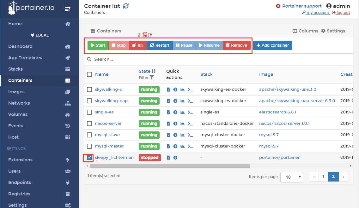Open the Items per page dropdown

pyautogui.click(x=292, y=177)
